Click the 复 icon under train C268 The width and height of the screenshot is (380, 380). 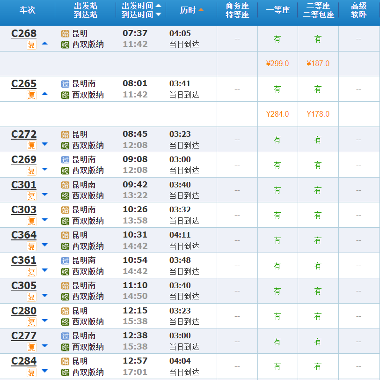click(31, 45)
